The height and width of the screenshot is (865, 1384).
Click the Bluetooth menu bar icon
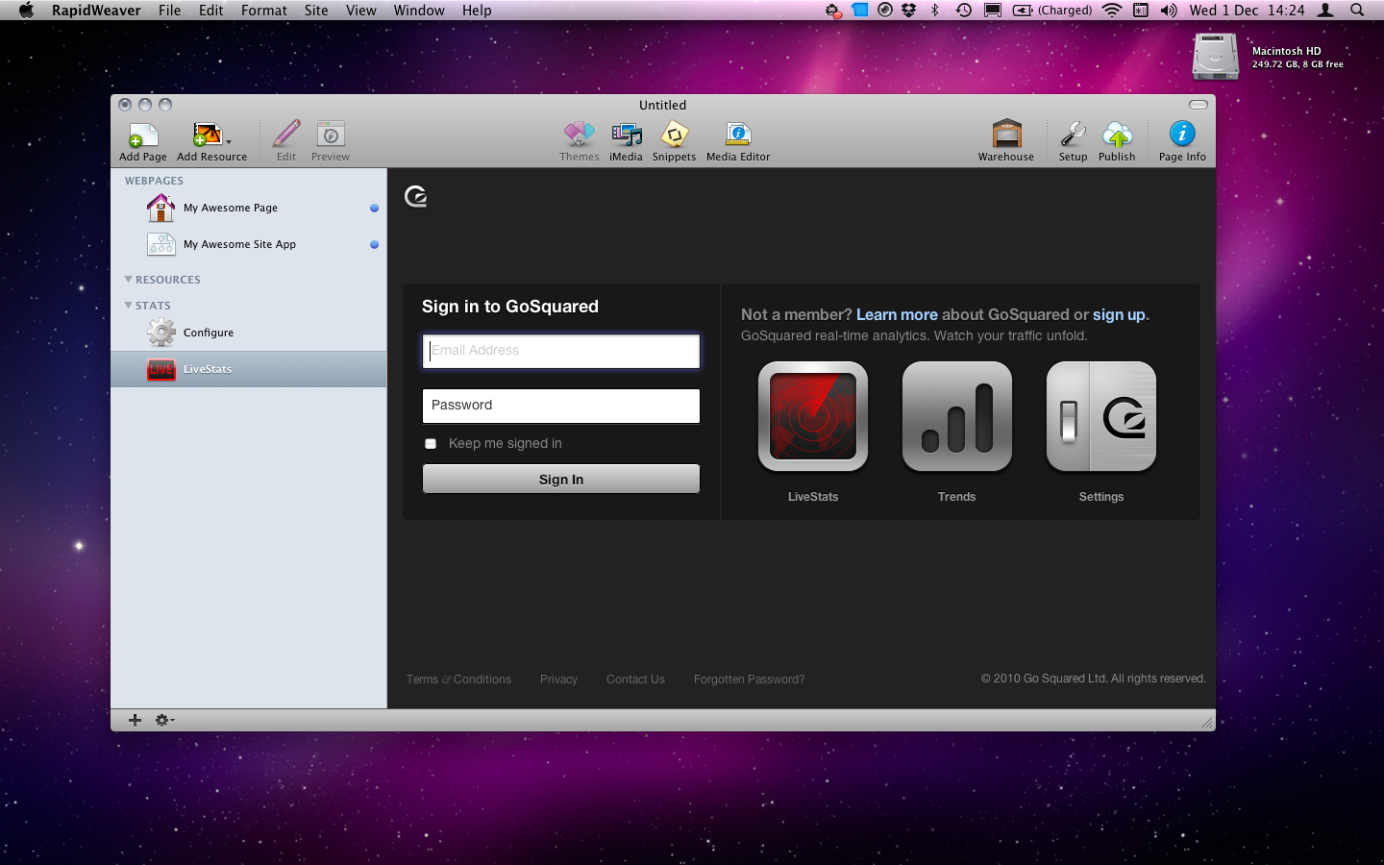[x=935, y=11]
